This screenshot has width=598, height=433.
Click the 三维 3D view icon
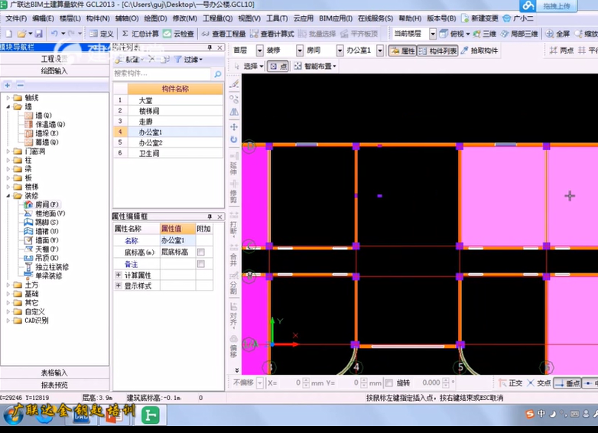point(483,34)
